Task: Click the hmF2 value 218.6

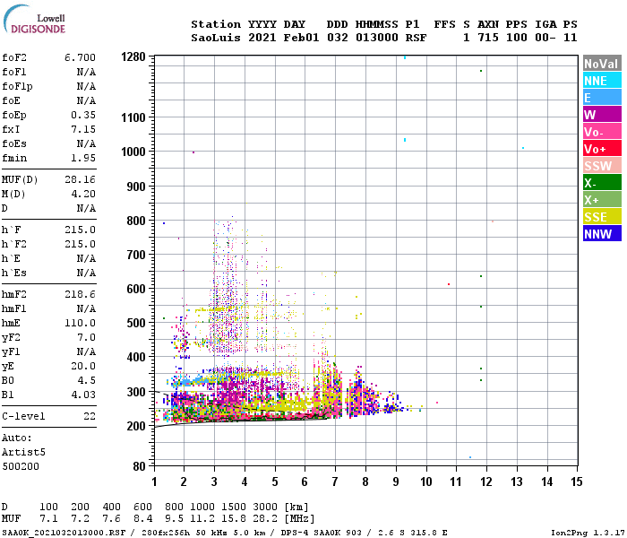Action: point(80,294)
